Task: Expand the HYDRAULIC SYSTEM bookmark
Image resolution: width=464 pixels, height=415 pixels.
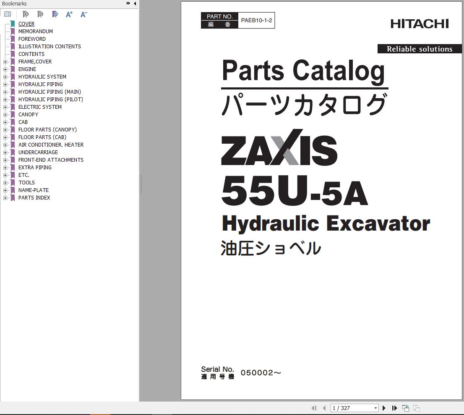Action: tap(5, 77)
